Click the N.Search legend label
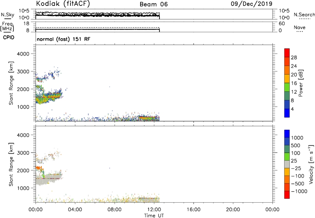Screen dimensions: 315x218 click(x=304, y=15)
